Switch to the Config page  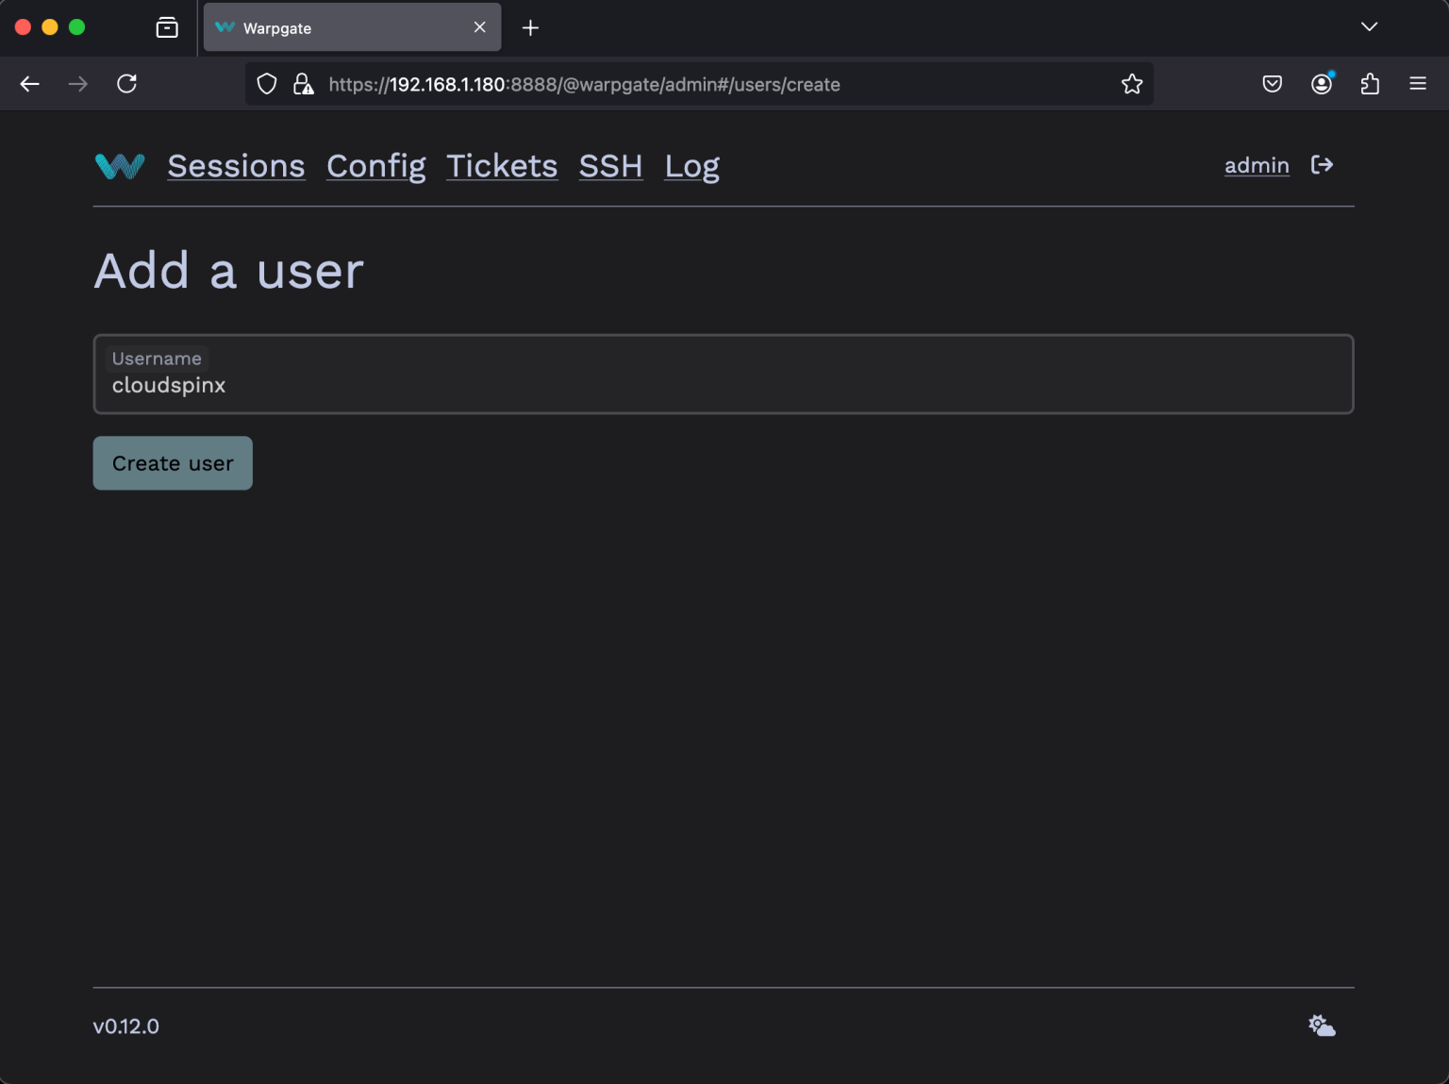(375, 166)
